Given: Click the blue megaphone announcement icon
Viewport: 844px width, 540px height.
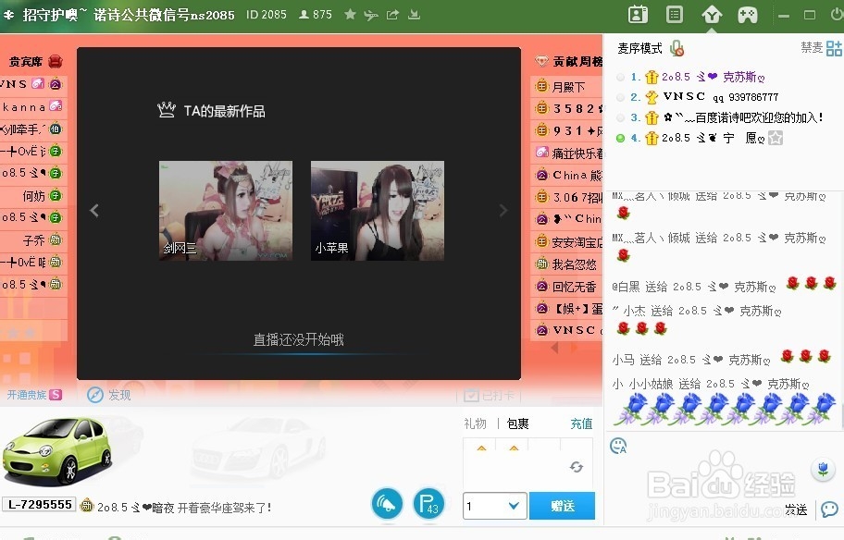Looking at the screenshot, I should (x=387, y=503).
